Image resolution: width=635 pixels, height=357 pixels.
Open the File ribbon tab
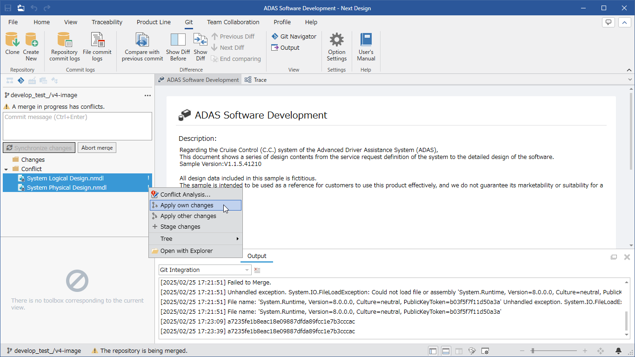(13, 22)
